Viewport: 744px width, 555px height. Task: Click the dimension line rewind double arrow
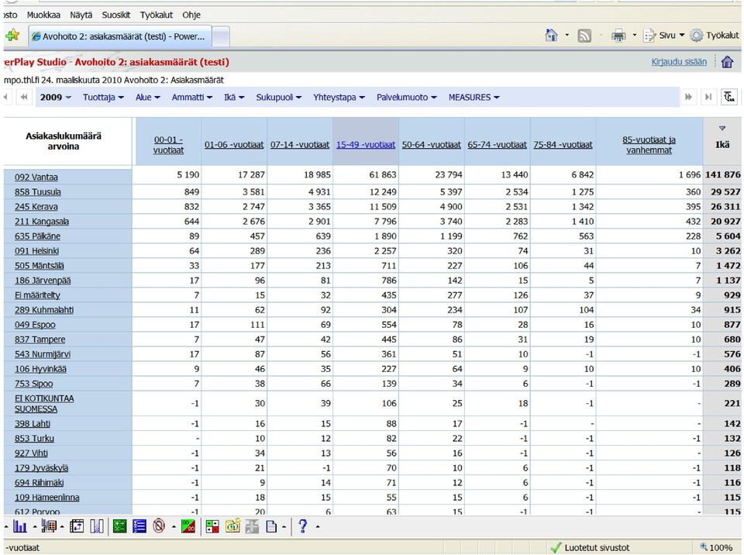24,97
